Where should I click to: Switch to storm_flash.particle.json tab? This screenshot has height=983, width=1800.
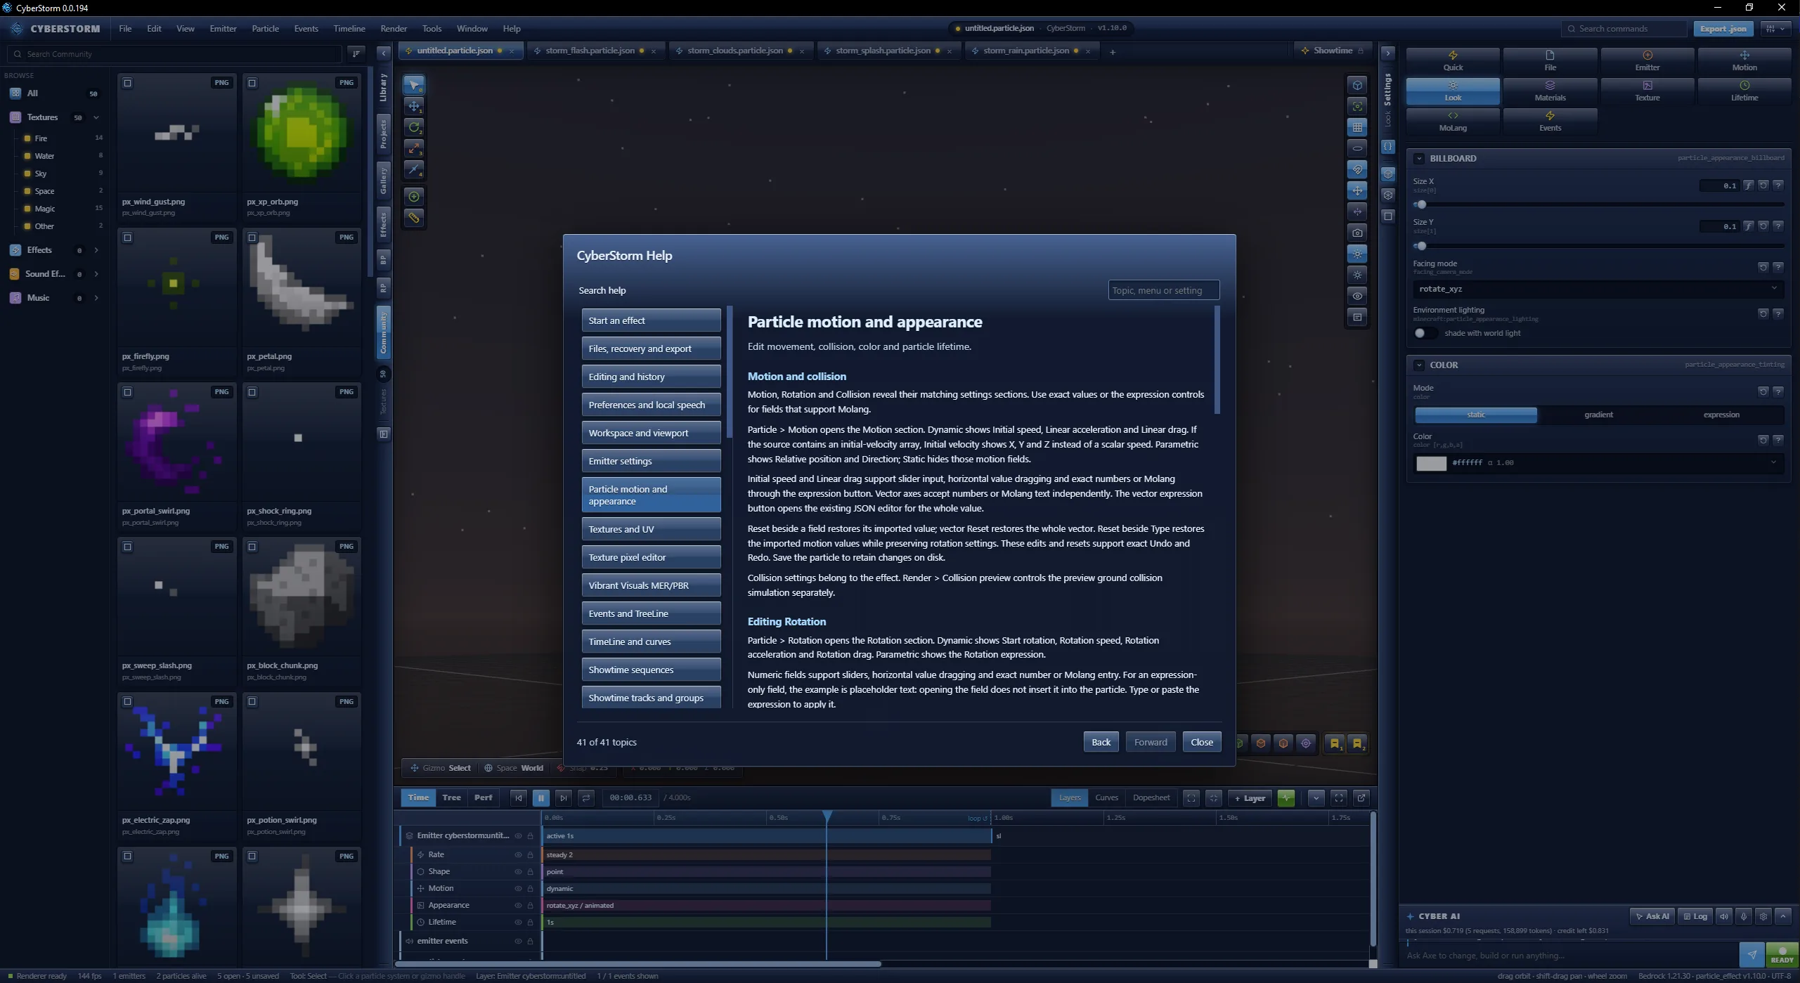coord(590,51)
